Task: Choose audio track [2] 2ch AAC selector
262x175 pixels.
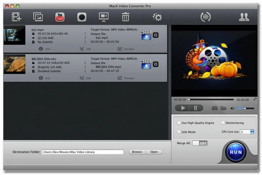Action: pyautogui.click(x=85, y=38)
